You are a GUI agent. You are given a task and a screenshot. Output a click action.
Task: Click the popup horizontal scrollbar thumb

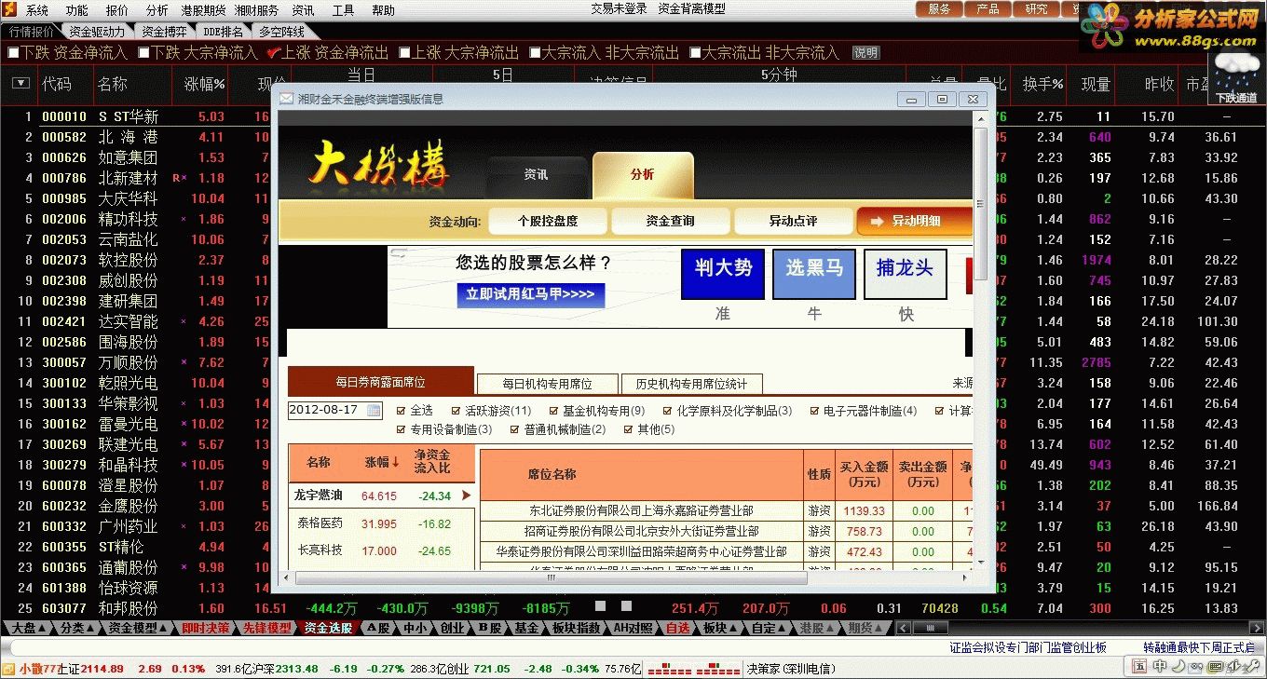(552, 577)
